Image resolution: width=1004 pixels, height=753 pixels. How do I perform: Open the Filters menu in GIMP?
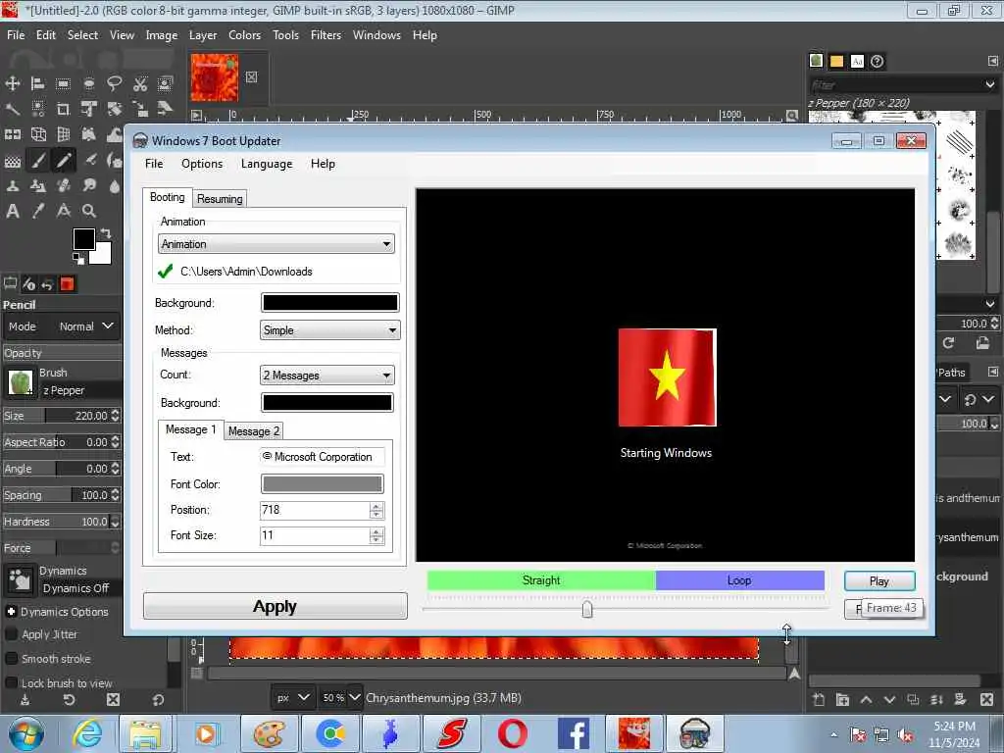click(326, 35)
